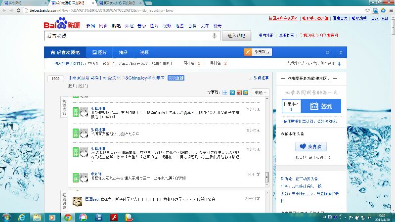Click the red Weibo share icon
Viewport: 395px width, 222px height.
(239, 92)
